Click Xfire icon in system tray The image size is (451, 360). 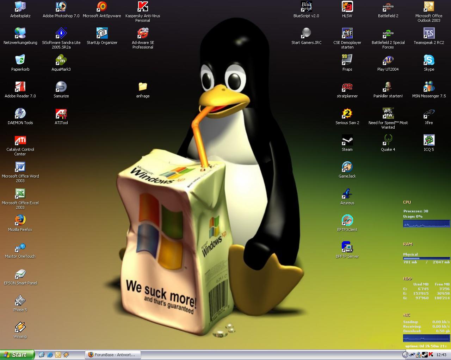412,355
